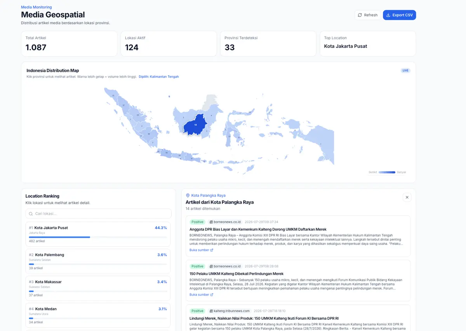Click the Refresh button
Screen dimensions: 466x331
pyautogui.click(x=367, y=15)
